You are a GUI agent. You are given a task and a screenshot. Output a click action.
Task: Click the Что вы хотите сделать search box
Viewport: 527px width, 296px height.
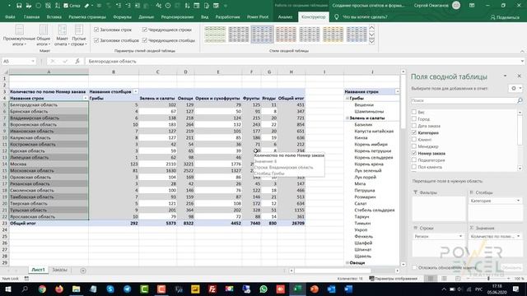pyautogui.click(x=365, y=16)
